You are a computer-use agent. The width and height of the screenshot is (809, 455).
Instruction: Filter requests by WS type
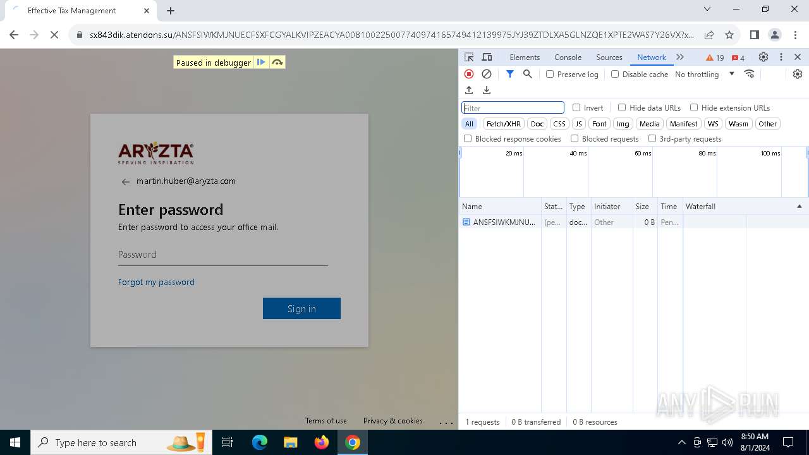[x=713, y=124]
